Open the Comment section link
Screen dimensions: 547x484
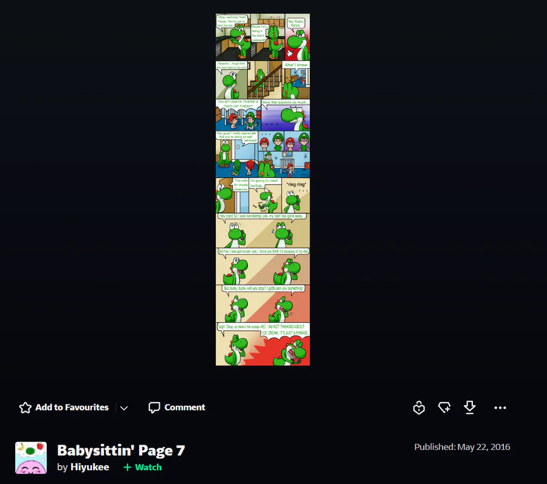click(185, 407)
